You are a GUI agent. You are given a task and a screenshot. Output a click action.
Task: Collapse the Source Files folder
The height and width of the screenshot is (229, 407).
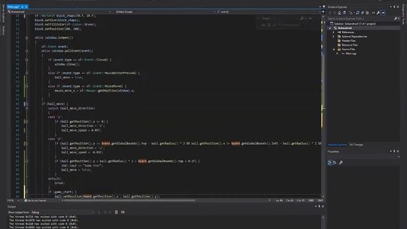334,50
